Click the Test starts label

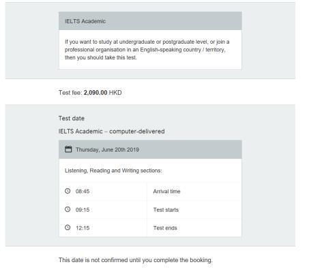click(x=166, y=210)
